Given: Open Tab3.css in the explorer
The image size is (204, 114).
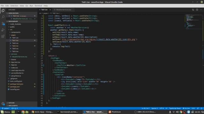Looking at the screenshot, I should (x=15, y=48).
